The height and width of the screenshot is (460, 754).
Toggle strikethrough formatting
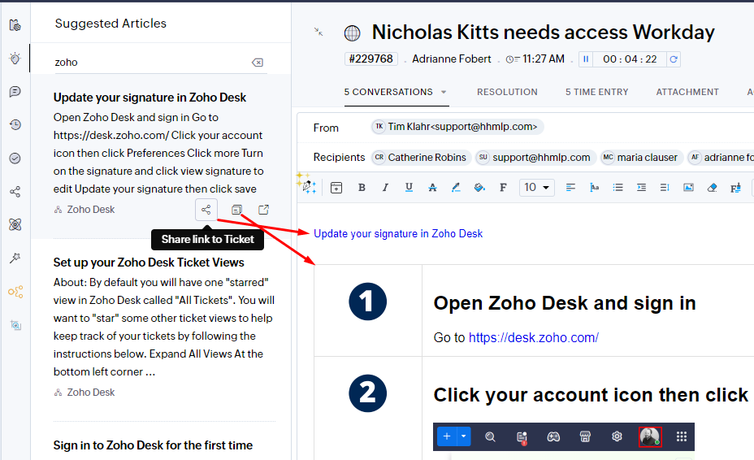click(432, 188)
